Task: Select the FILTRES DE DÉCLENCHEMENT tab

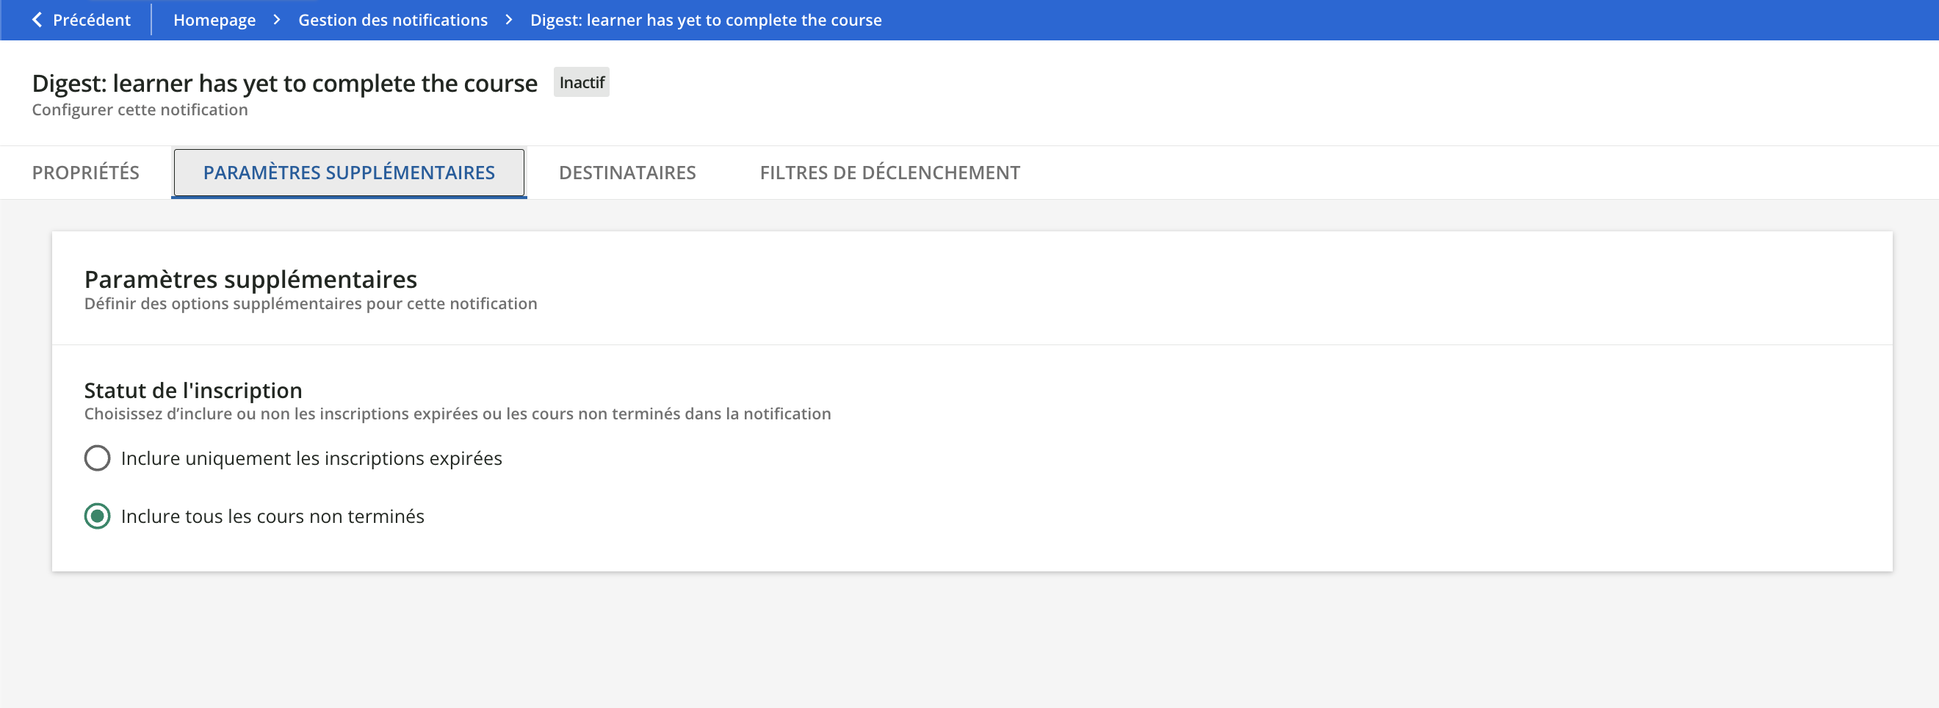Action: (x=889, y=173)
